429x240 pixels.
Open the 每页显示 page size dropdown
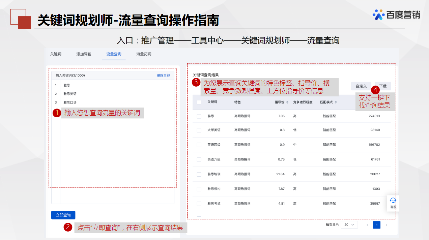[x=349, y=224]
